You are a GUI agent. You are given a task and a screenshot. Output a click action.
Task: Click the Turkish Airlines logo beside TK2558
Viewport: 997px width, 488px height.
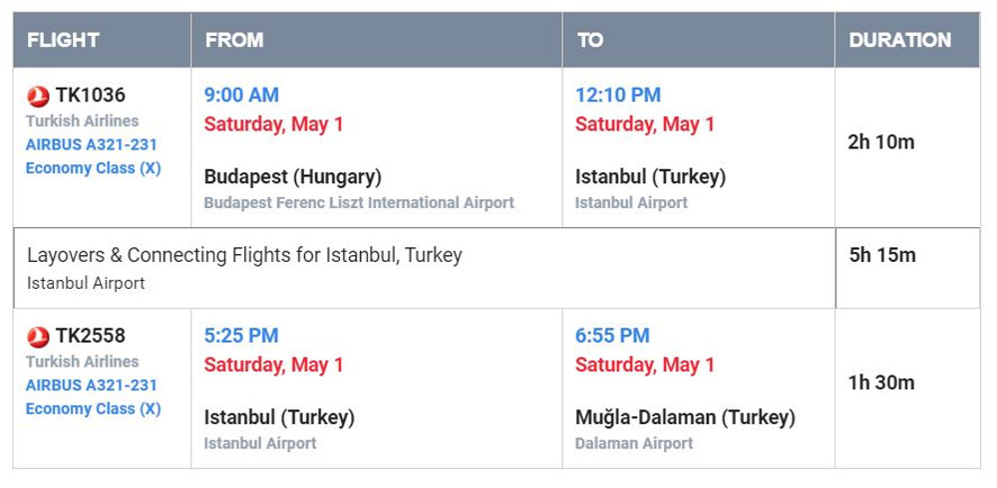(38, 337)
